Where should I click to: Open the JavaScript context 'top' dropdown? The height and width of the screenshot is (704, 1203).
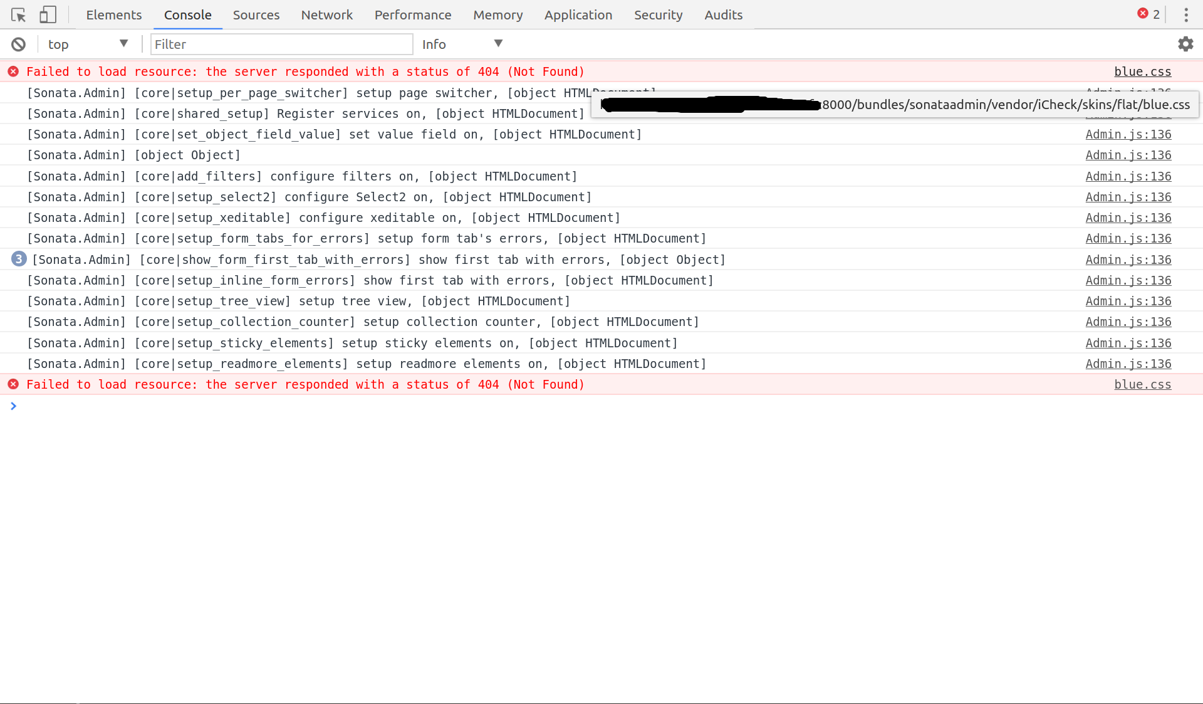88,44
